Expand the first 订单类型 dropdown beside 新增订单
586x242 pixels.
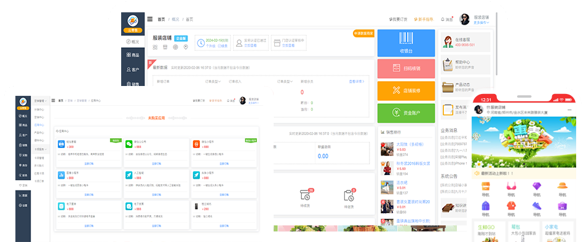(213, 81)
